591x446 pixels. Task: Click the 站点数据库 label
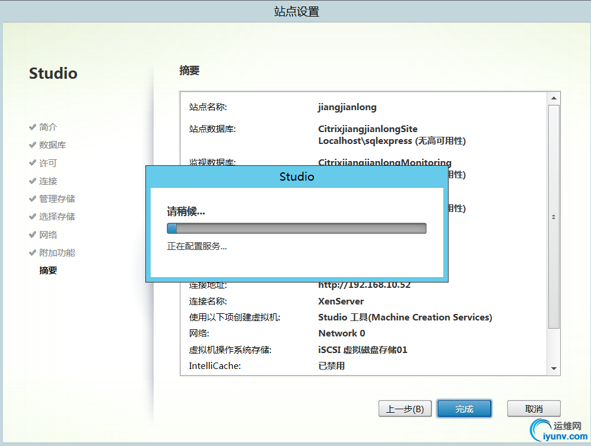tap(212, 129)
